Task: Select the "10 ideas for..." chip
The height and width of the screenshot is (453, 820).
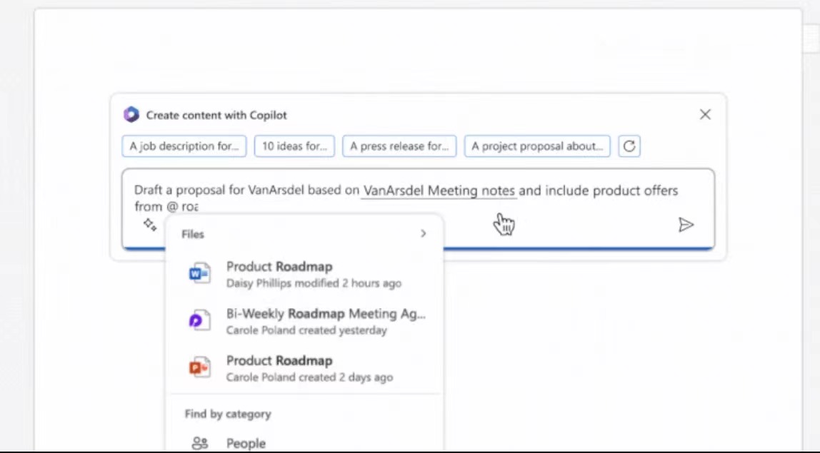Action: [294, 146]
